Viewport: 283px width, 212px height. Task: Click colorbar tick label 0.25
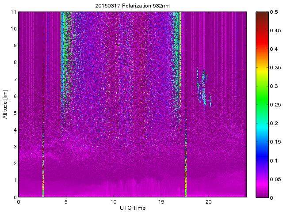[275, 105]
